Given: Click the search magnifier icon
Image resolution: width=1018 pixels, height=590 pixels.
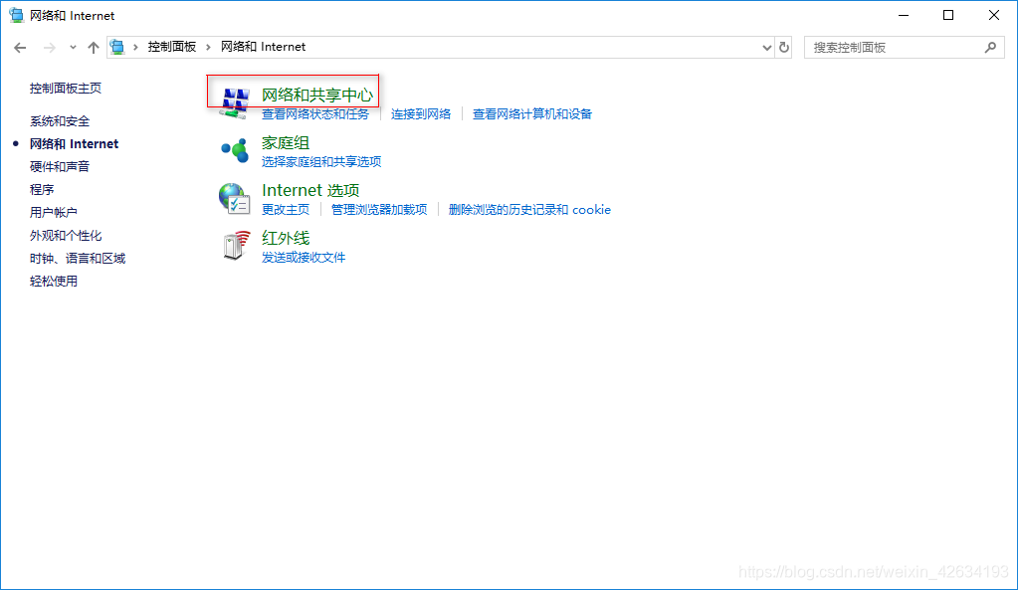Looking at the screenshot, I should pos(990,48).
